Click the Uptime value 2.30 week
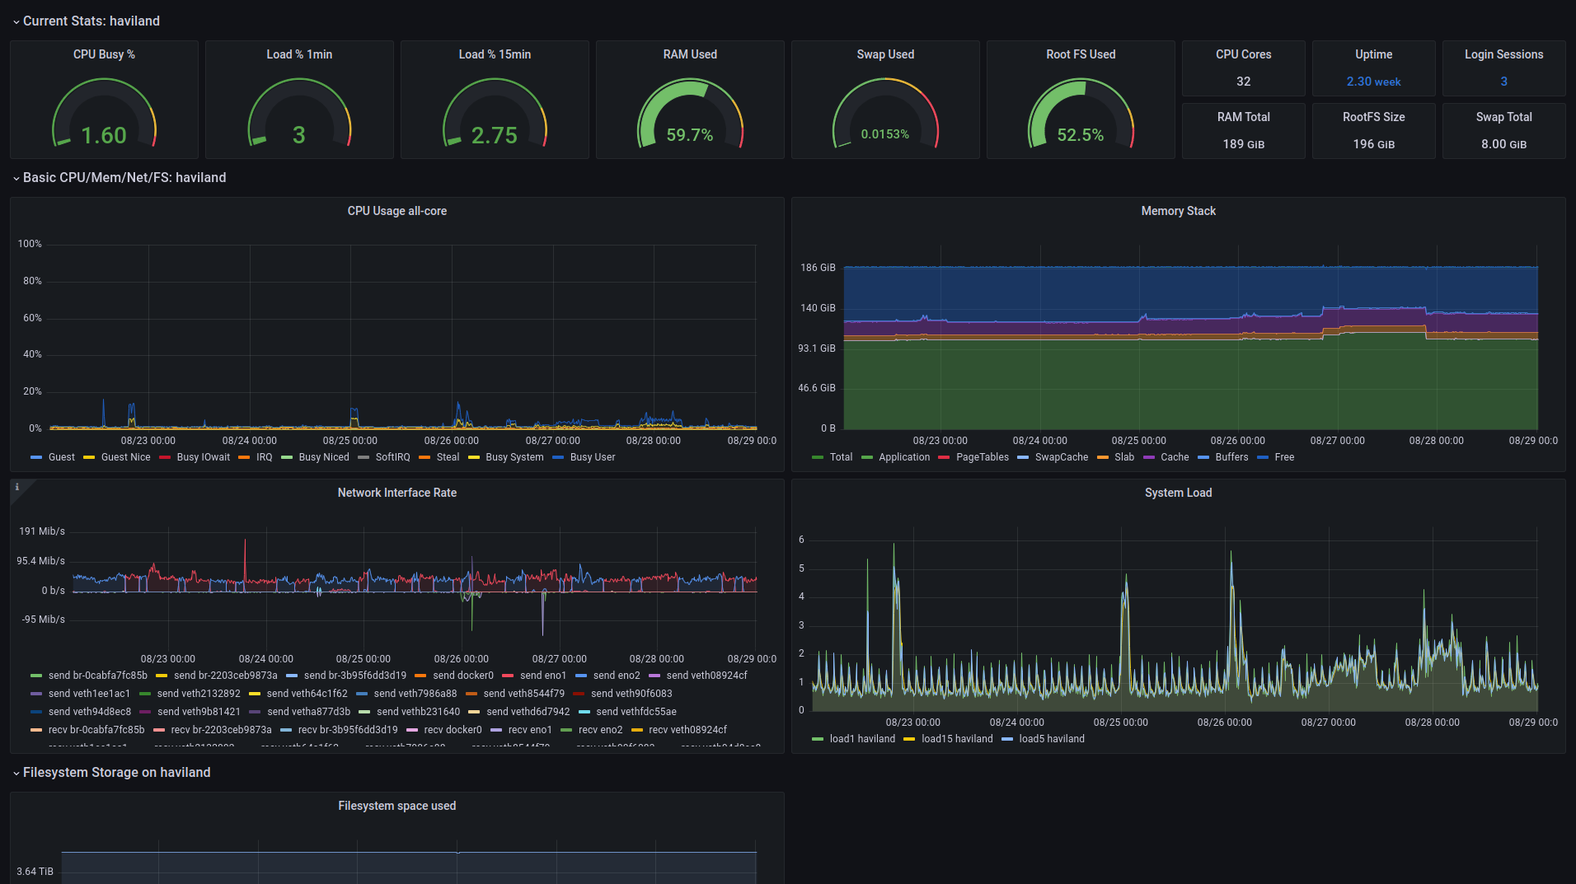This screenshot has width=1576, height=884. (x=1373, y=82)
